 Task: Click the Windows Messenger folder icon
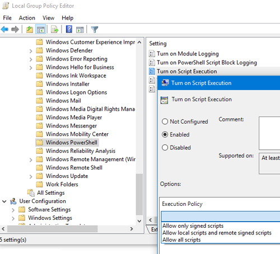pos(39,126)
